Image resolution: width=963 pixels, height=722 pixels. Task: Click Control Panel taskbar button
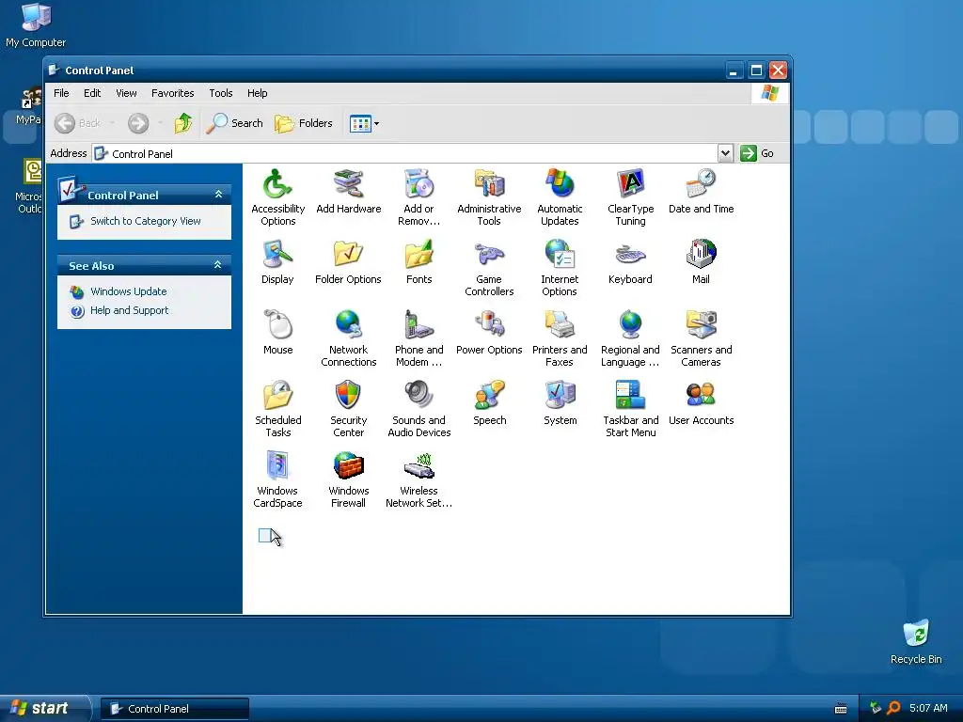coord(175,709)
